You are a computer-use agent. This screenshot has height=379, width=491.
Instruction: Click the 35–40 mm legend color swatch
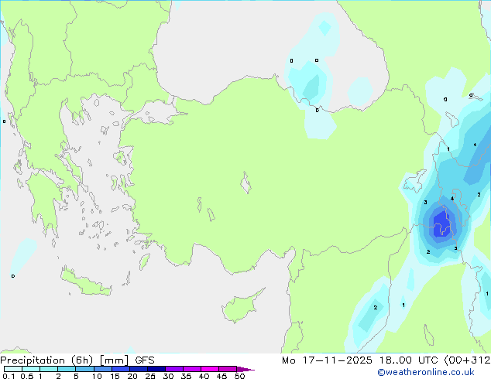(x=191, y=369)
